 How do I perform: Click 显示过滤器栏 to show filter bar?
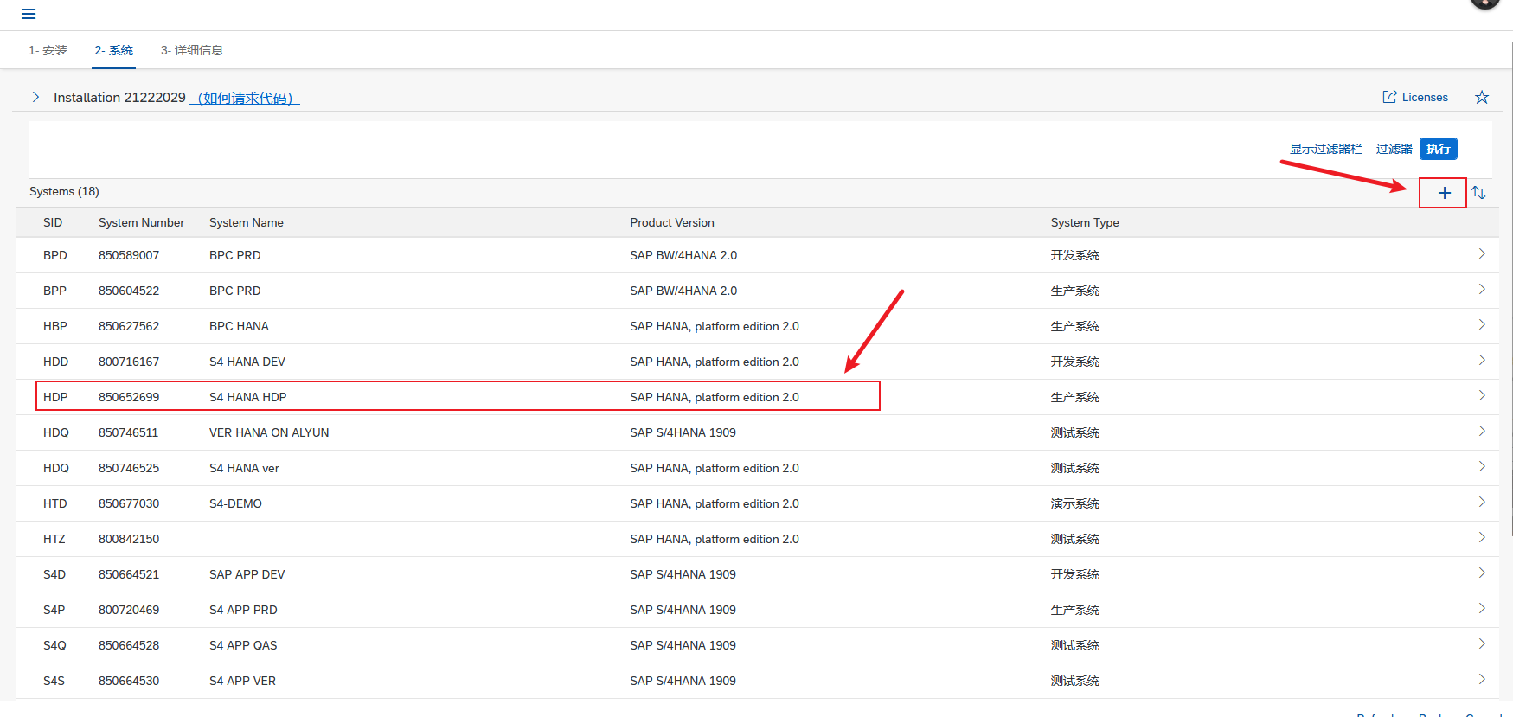click(1325, 149)
